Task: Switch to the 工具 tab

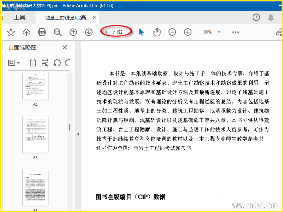Action: (x=19, y=17)
